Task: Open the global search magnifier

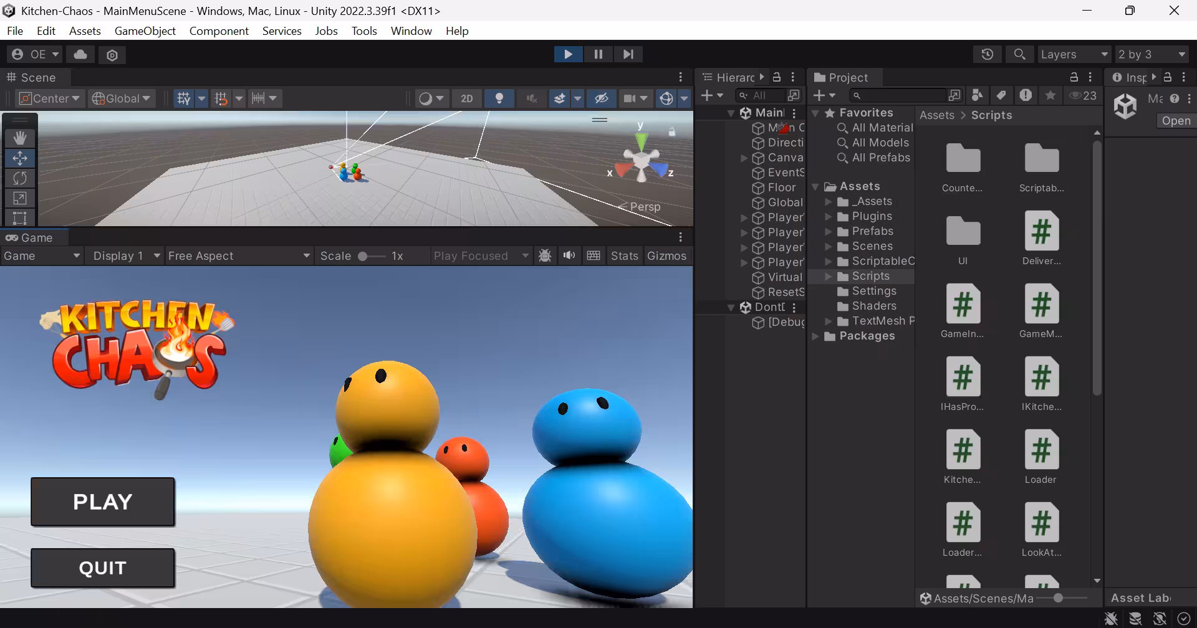Action: pyautogui.click(x=1019, y=54)
